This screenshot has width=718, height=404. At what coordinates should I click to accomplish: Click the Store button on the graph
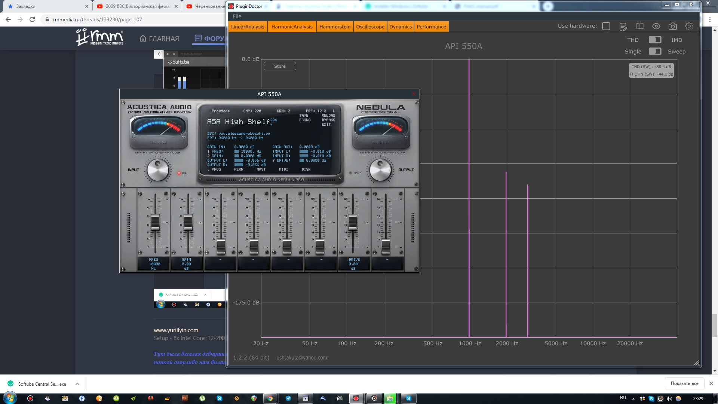point(280,66)
